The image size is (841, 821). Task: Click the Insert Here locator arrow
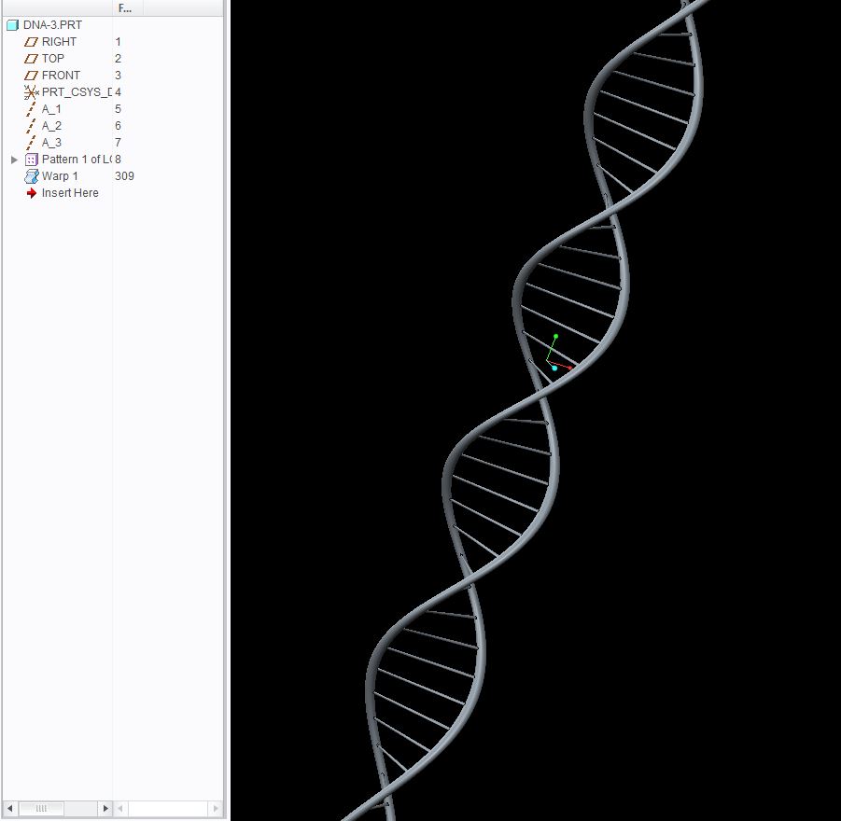[x=31, y=192]
